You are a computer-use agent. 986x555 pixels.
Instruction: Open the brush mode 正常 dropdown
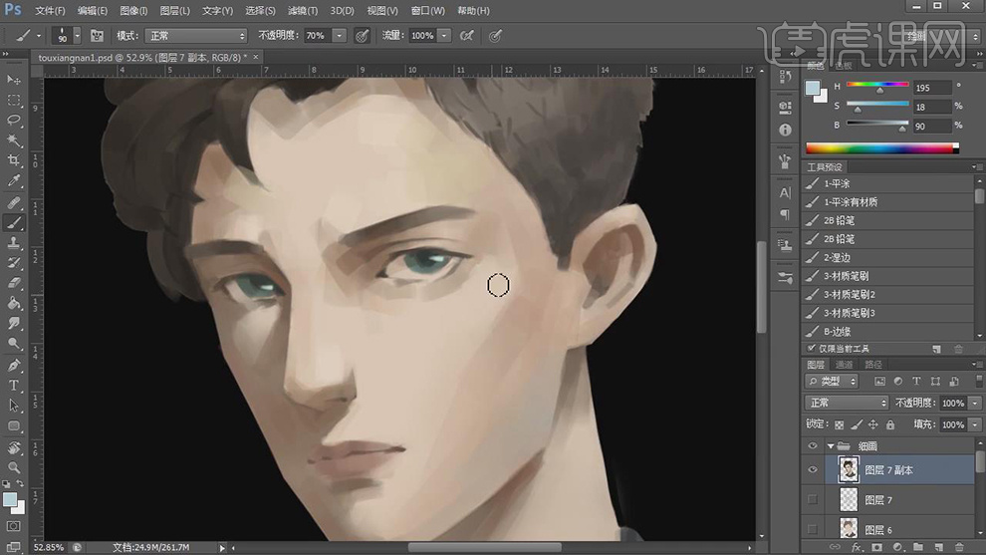click(x=196, y=36)
